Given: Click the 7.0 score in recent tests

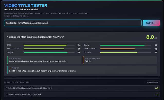Looking at the screenshot, I should pos(157,94).
